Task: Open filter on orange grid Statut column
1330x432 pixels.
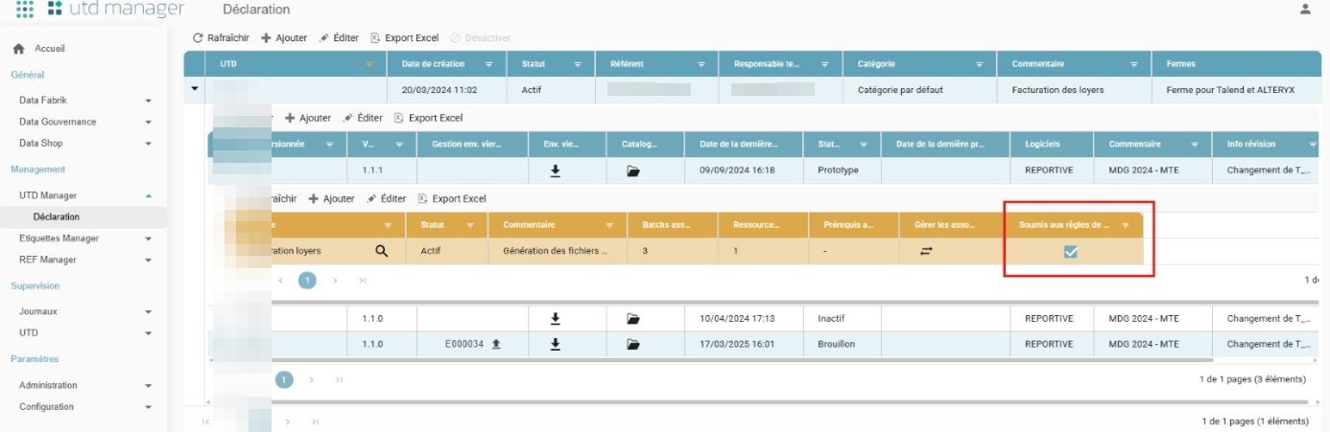Action: 471,225
